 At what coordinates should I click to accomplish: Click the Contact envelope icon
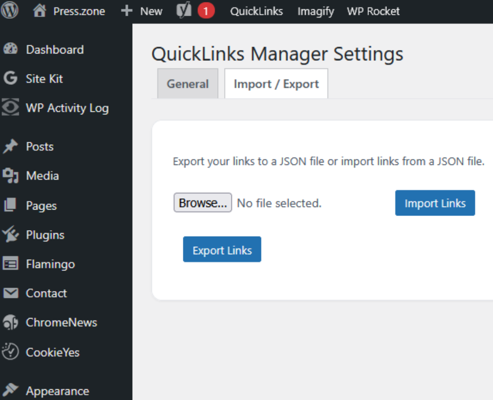coord(10,293)
